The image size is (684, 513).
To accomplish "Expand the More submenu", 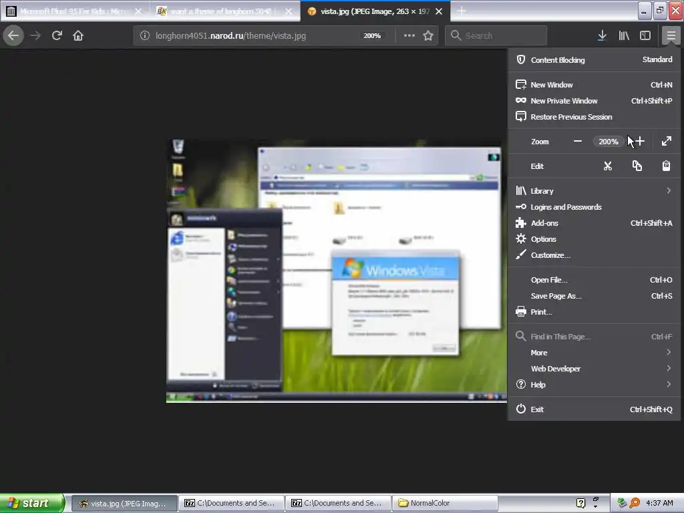I will (x=594, y=353).
